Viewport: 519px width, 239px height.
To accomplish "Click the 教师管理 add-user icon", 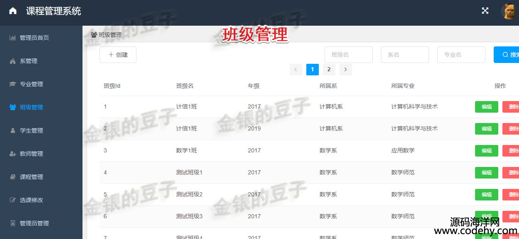I will pyautogui.click(x=13, y=154).
